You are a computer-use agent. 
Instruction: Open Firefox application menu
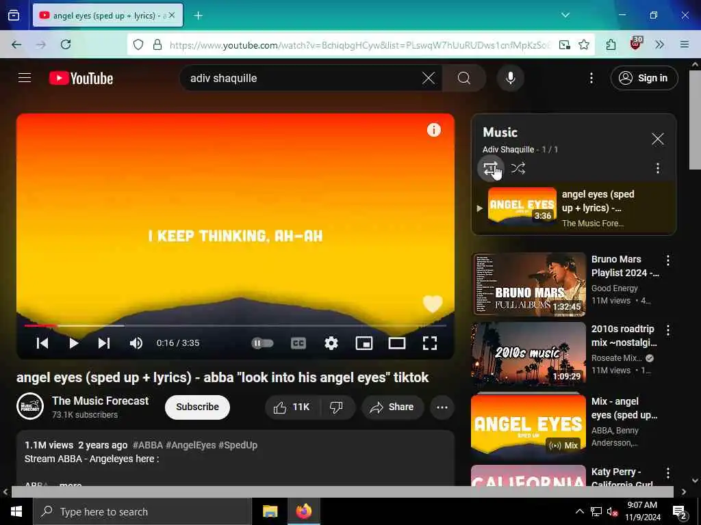684,44
